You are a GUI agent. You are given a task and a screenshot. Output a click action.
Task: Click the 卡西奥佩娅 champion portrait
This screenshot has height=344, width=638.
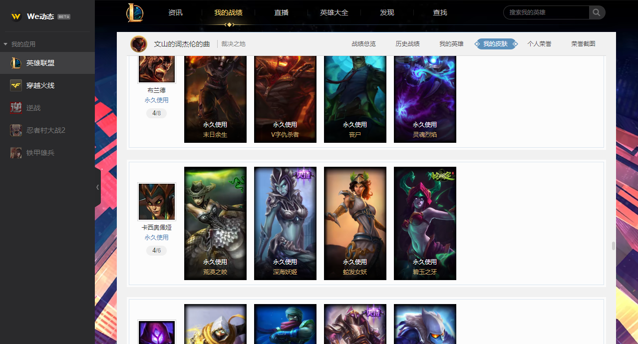157,202
